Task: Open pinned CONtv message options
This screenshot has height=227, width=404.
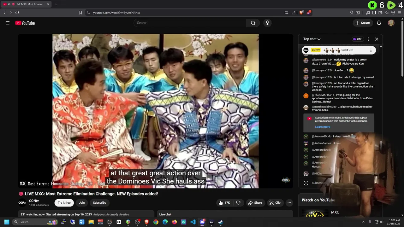Action: click(371, 50)
